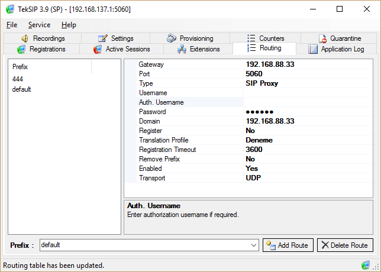Viewport: 381px width, 272px height.
Task: Select the Port value 5060
Action: [x=254, y=73]
